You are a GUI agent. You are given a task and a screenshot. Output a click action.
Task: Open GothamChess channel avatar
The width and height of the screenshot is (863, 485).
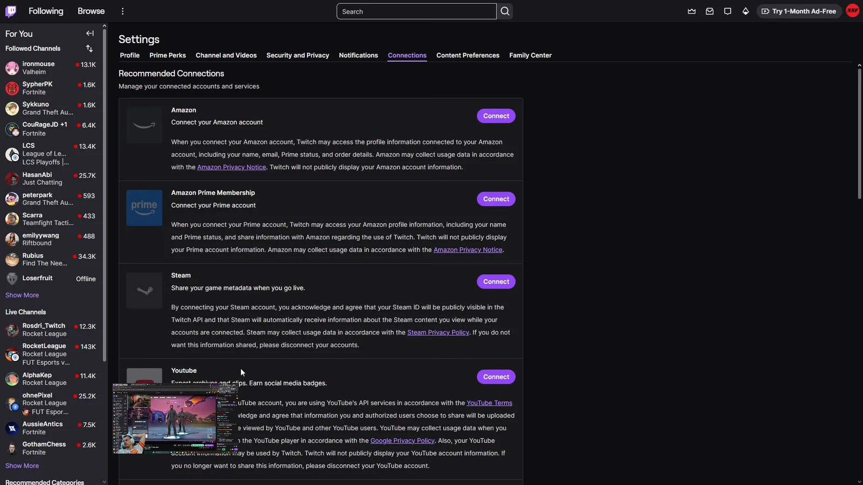click(12, 448)
